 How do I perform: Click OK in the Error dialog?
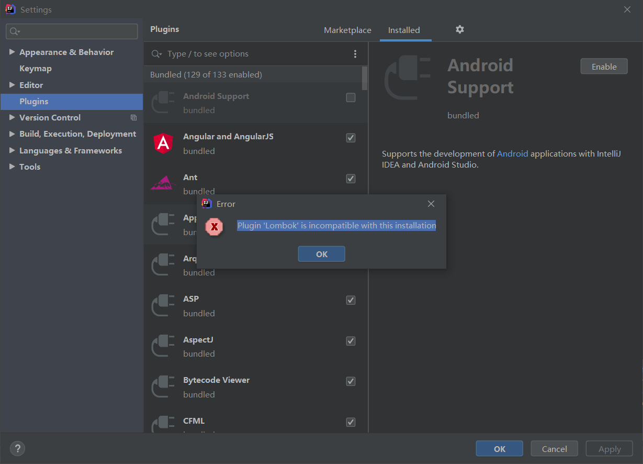[x=321, y=254]
